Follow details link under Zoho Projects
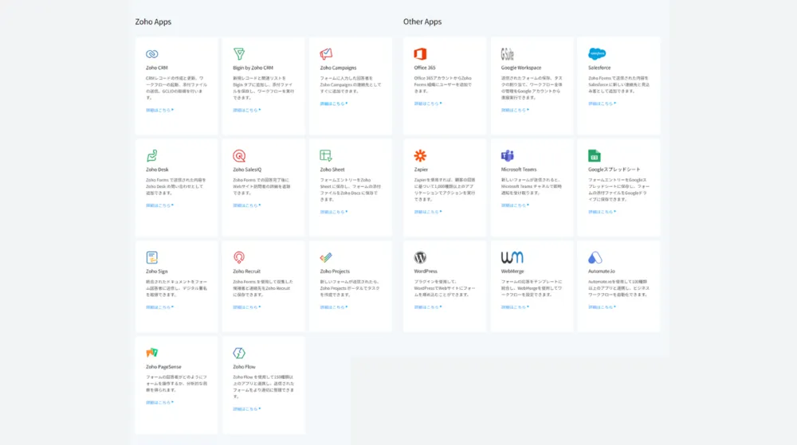797x445 pixels. [x=333, y=307]
